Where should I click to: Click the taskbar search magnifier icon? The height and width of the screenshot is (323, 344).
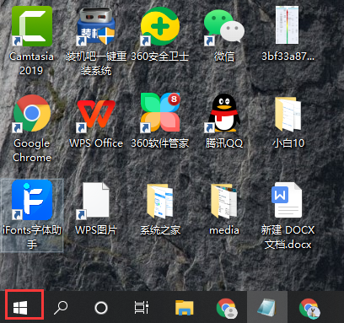click(x=61, y=308)
